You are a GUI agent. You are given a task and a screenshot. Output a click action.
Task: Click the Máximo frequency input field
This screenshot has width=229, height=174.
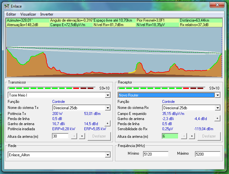point(207,154)
